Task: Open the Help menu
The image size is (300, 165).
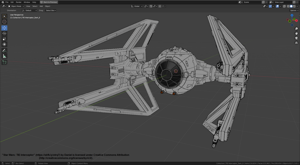Action: (34, 2)
